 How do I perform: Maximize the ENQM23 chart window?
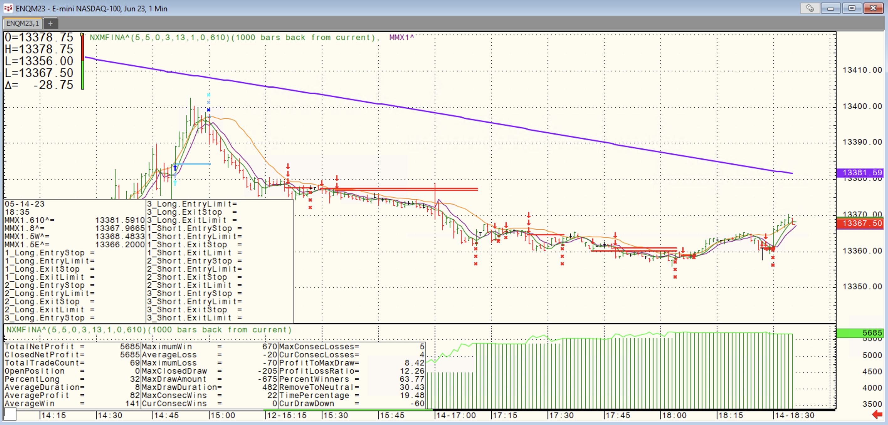pos(852,8)
